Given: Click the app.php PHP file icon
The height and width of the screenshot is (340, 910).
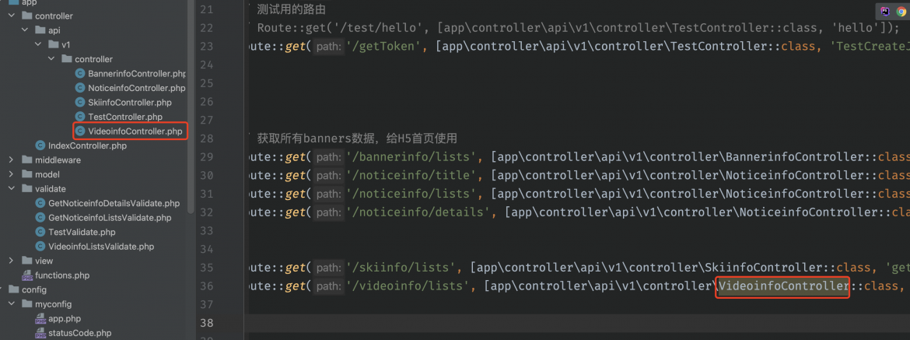Looking at the screenshot, I should click(x=40, y=319).
